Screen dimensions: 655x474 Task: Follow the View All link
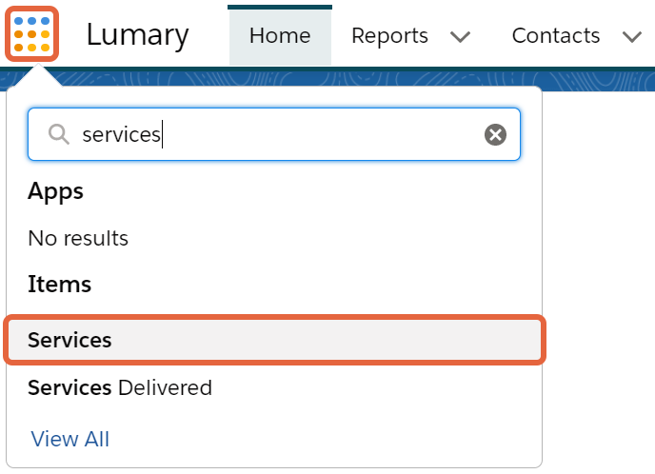[70, 439]
